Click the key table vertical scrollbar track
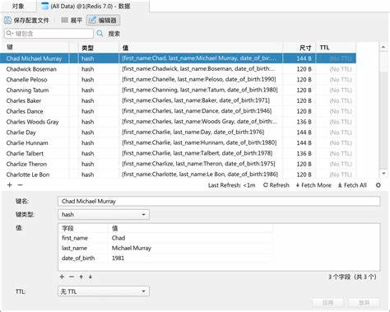 coord(383,110)
